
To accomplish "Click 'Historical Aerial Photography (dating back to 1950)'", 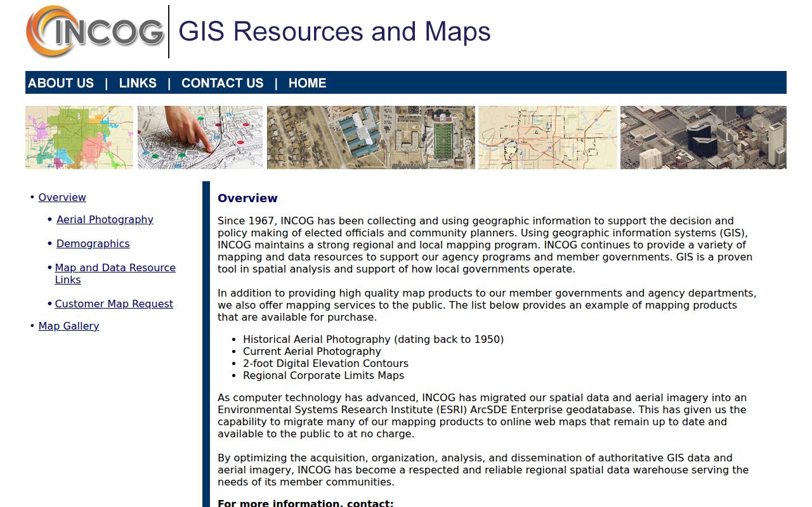I will pos(373,340).
